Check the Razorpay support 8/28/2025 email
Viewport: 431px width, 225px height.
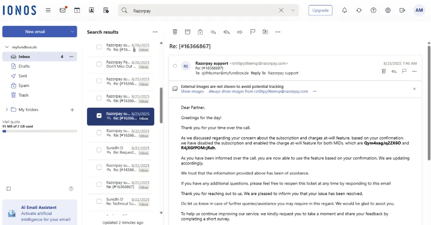tap(99, 47)
